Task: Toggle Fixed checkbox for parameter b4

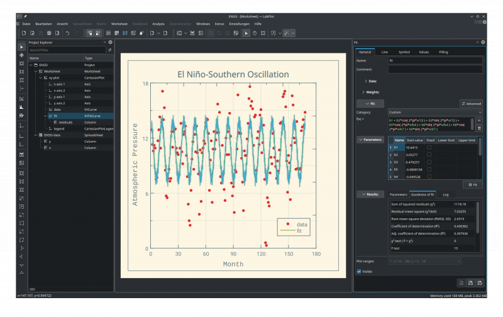Action: [429, 177]
